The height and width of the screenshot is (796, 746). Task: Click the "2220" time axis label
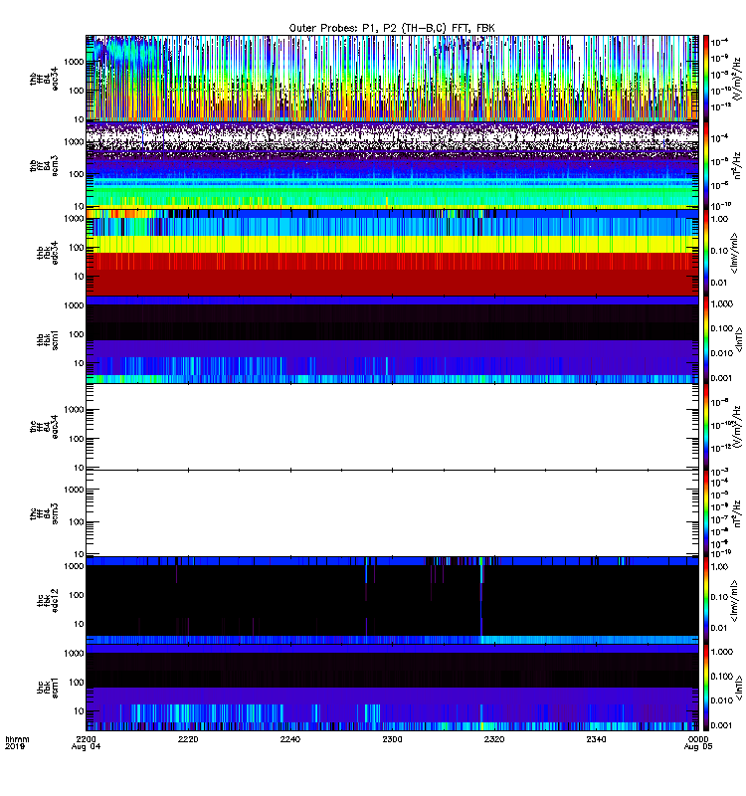188,739
